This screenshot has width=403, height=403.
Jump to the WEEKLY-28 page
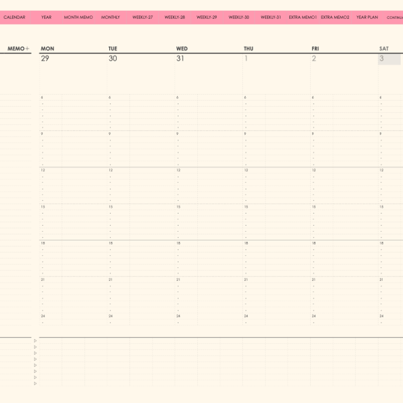175,17
